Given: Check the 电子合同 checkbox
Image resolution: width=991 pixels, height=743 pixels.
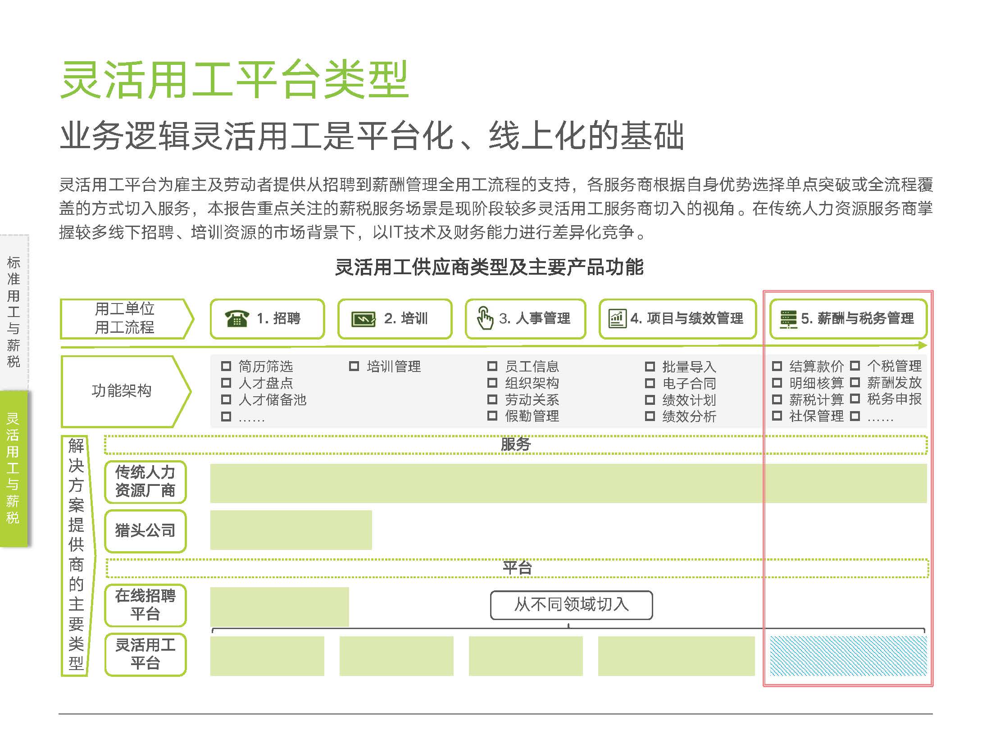Looking at the screenshot, I should 650,384.
